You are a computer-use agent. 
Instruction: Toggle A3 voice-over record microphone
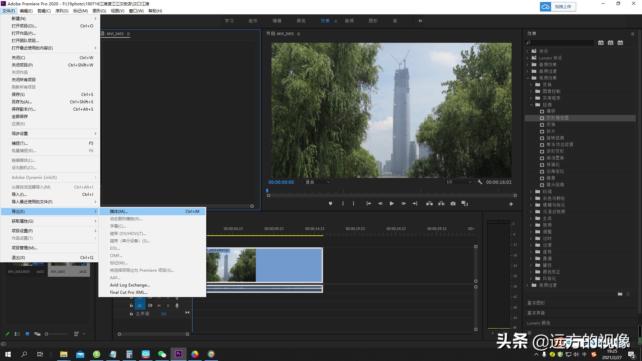(x=177, y=306)
